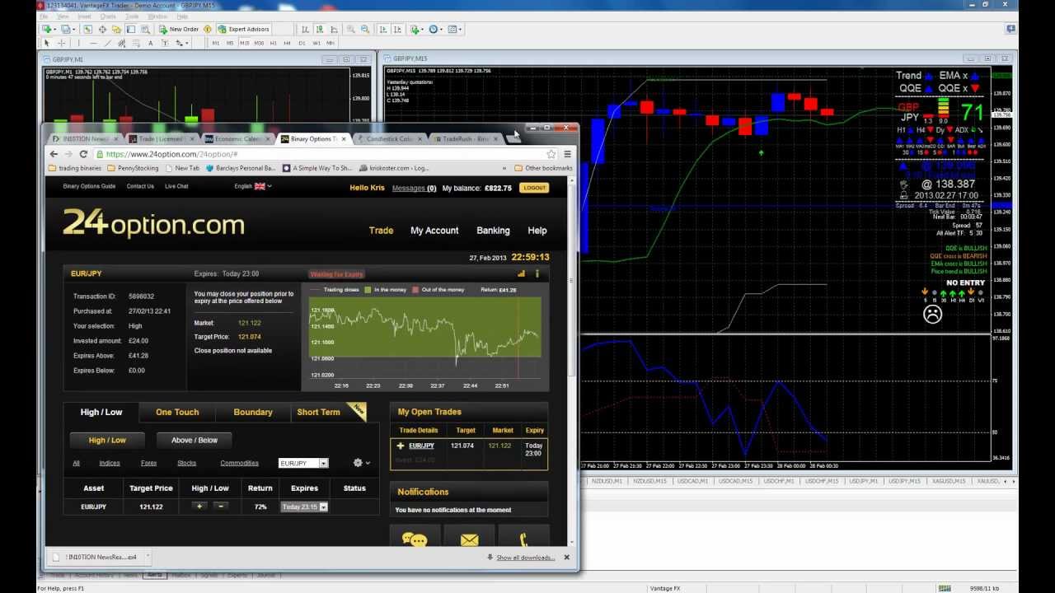Reload the 24option page

83,154
